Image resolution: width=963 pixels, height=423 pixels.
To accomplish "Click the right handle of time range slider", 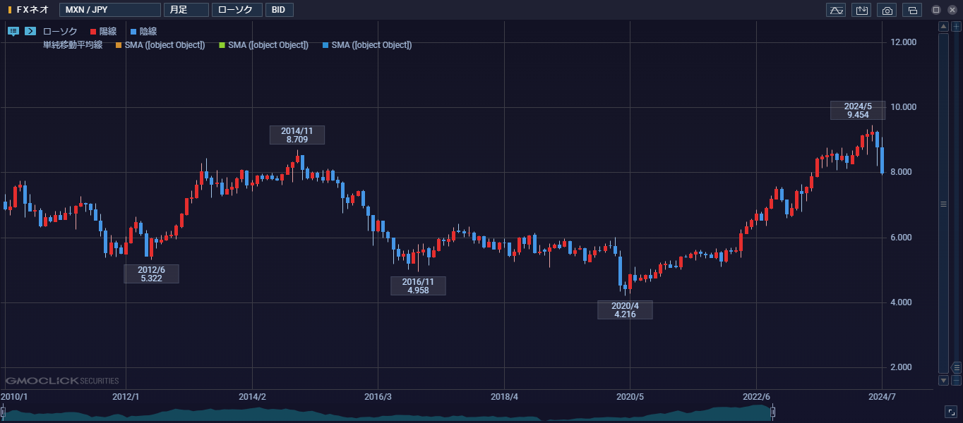I will tap(773, 412).
